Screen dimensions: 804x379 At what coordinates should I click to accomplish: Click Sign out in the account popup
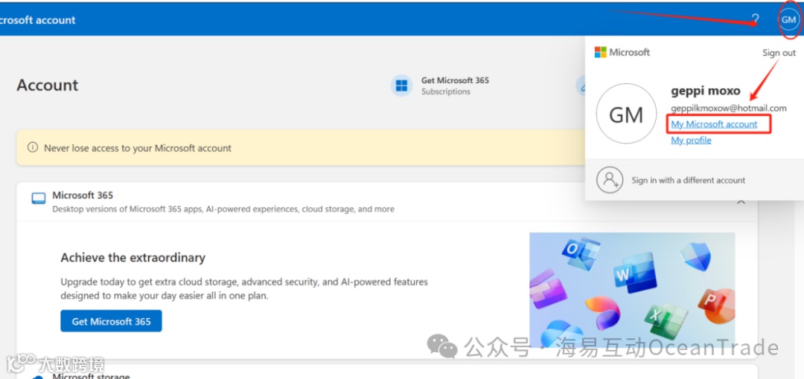(x=779, y=53)
